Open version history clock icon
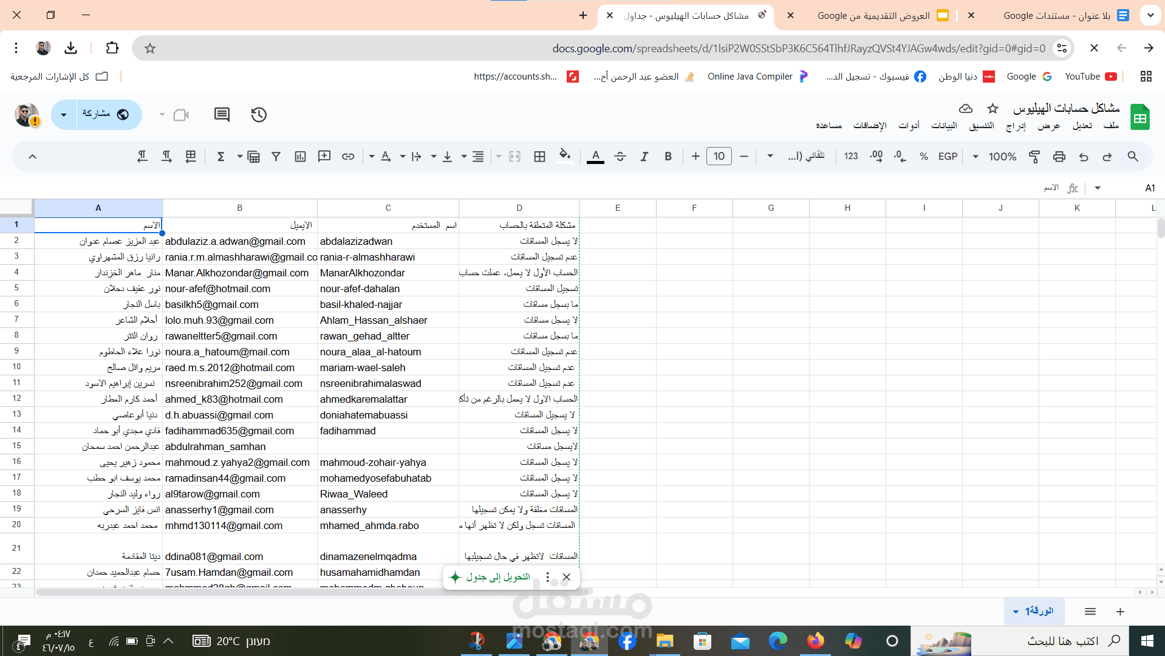The width and height of the screenshot is (1165, 656). (x=259, y=114)
